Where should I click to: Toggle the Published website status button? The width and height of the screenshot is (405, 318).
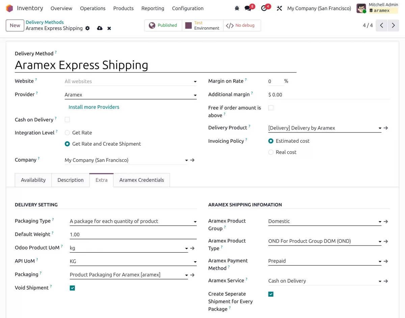pos(163,25)
